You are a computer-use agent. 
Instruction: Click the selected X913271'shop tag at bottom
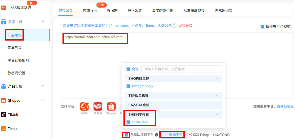click(x=199, y=135)
